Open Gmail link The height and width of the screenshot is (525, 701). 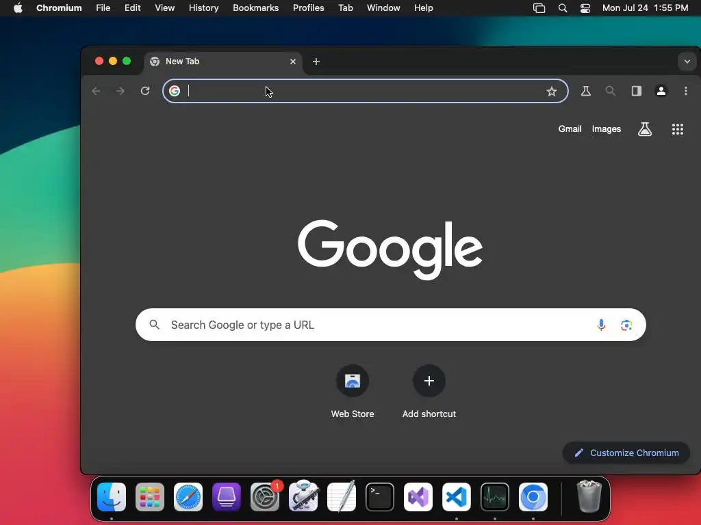coord(570,129)
